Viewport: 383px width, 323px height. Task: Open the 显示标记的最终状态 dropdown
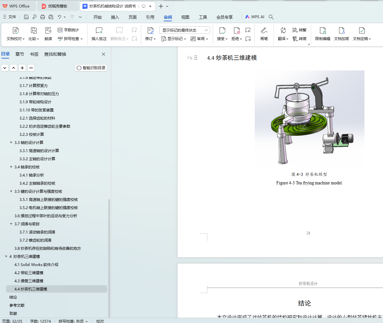coord(185,30)
